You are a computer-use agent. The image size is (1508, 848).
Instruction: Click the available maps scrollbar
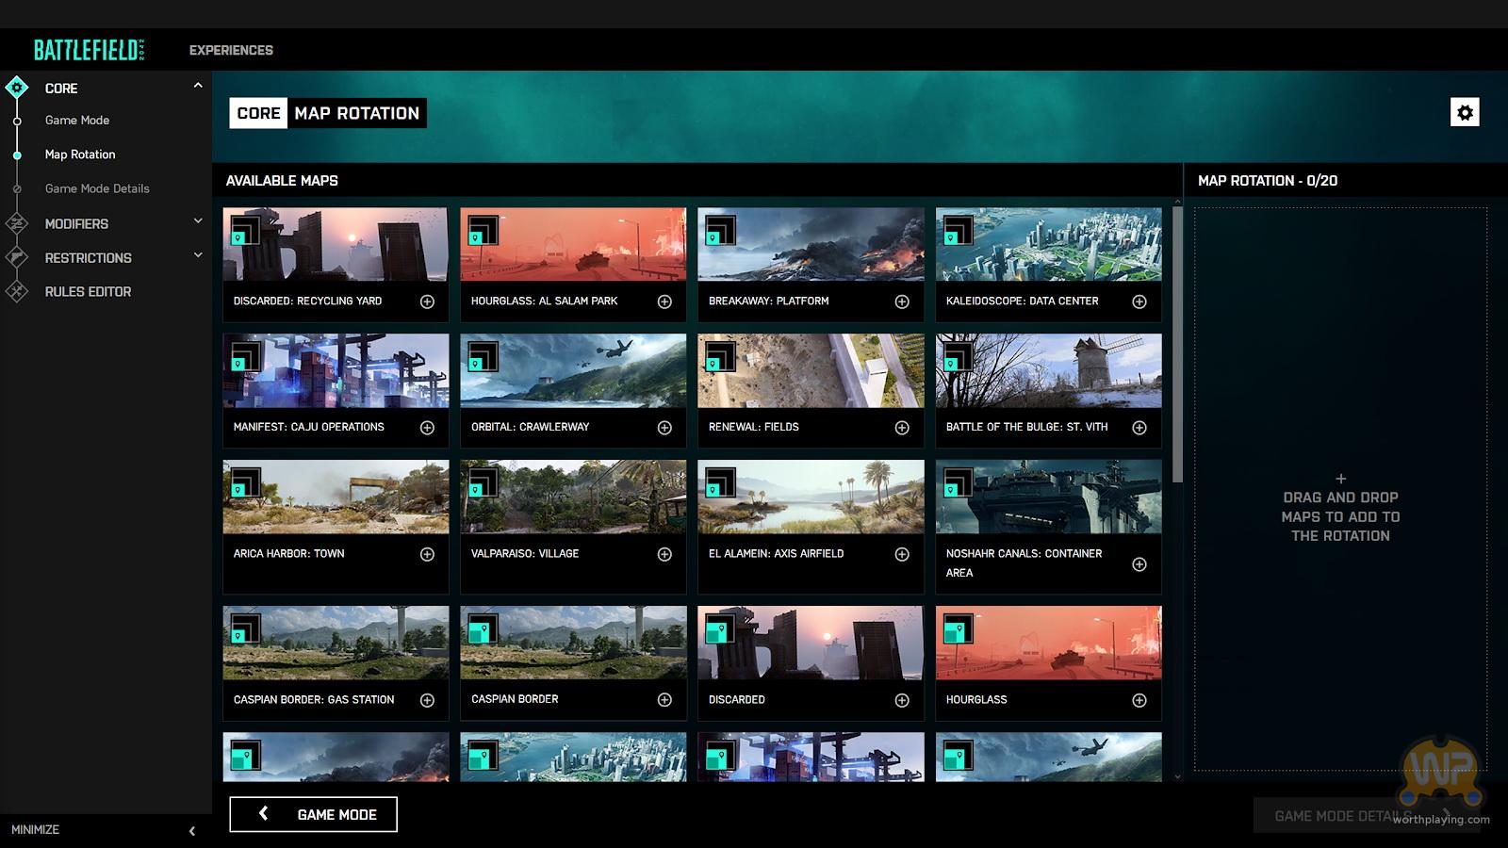click(1177, 344)
